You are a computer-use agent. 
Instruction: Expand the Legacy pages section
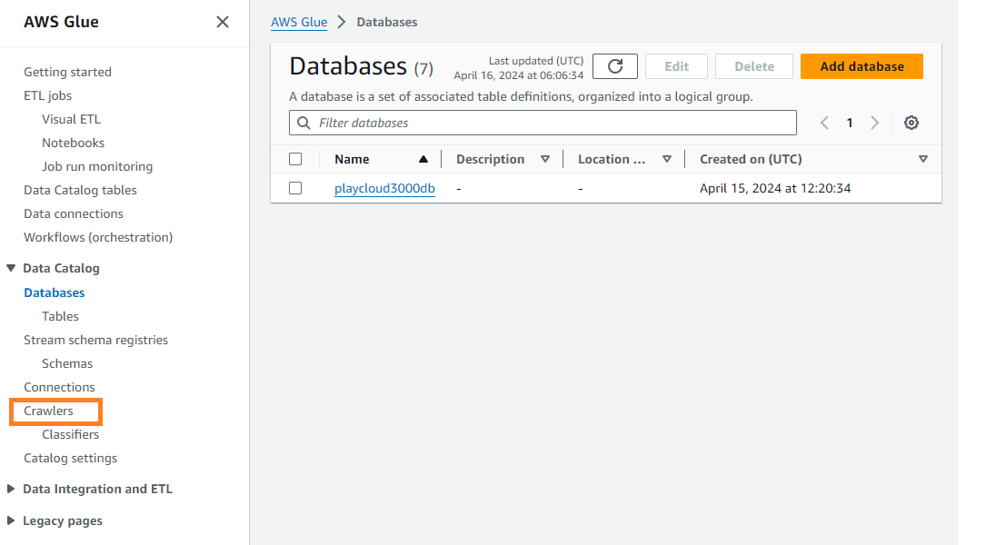coord(11,520)
